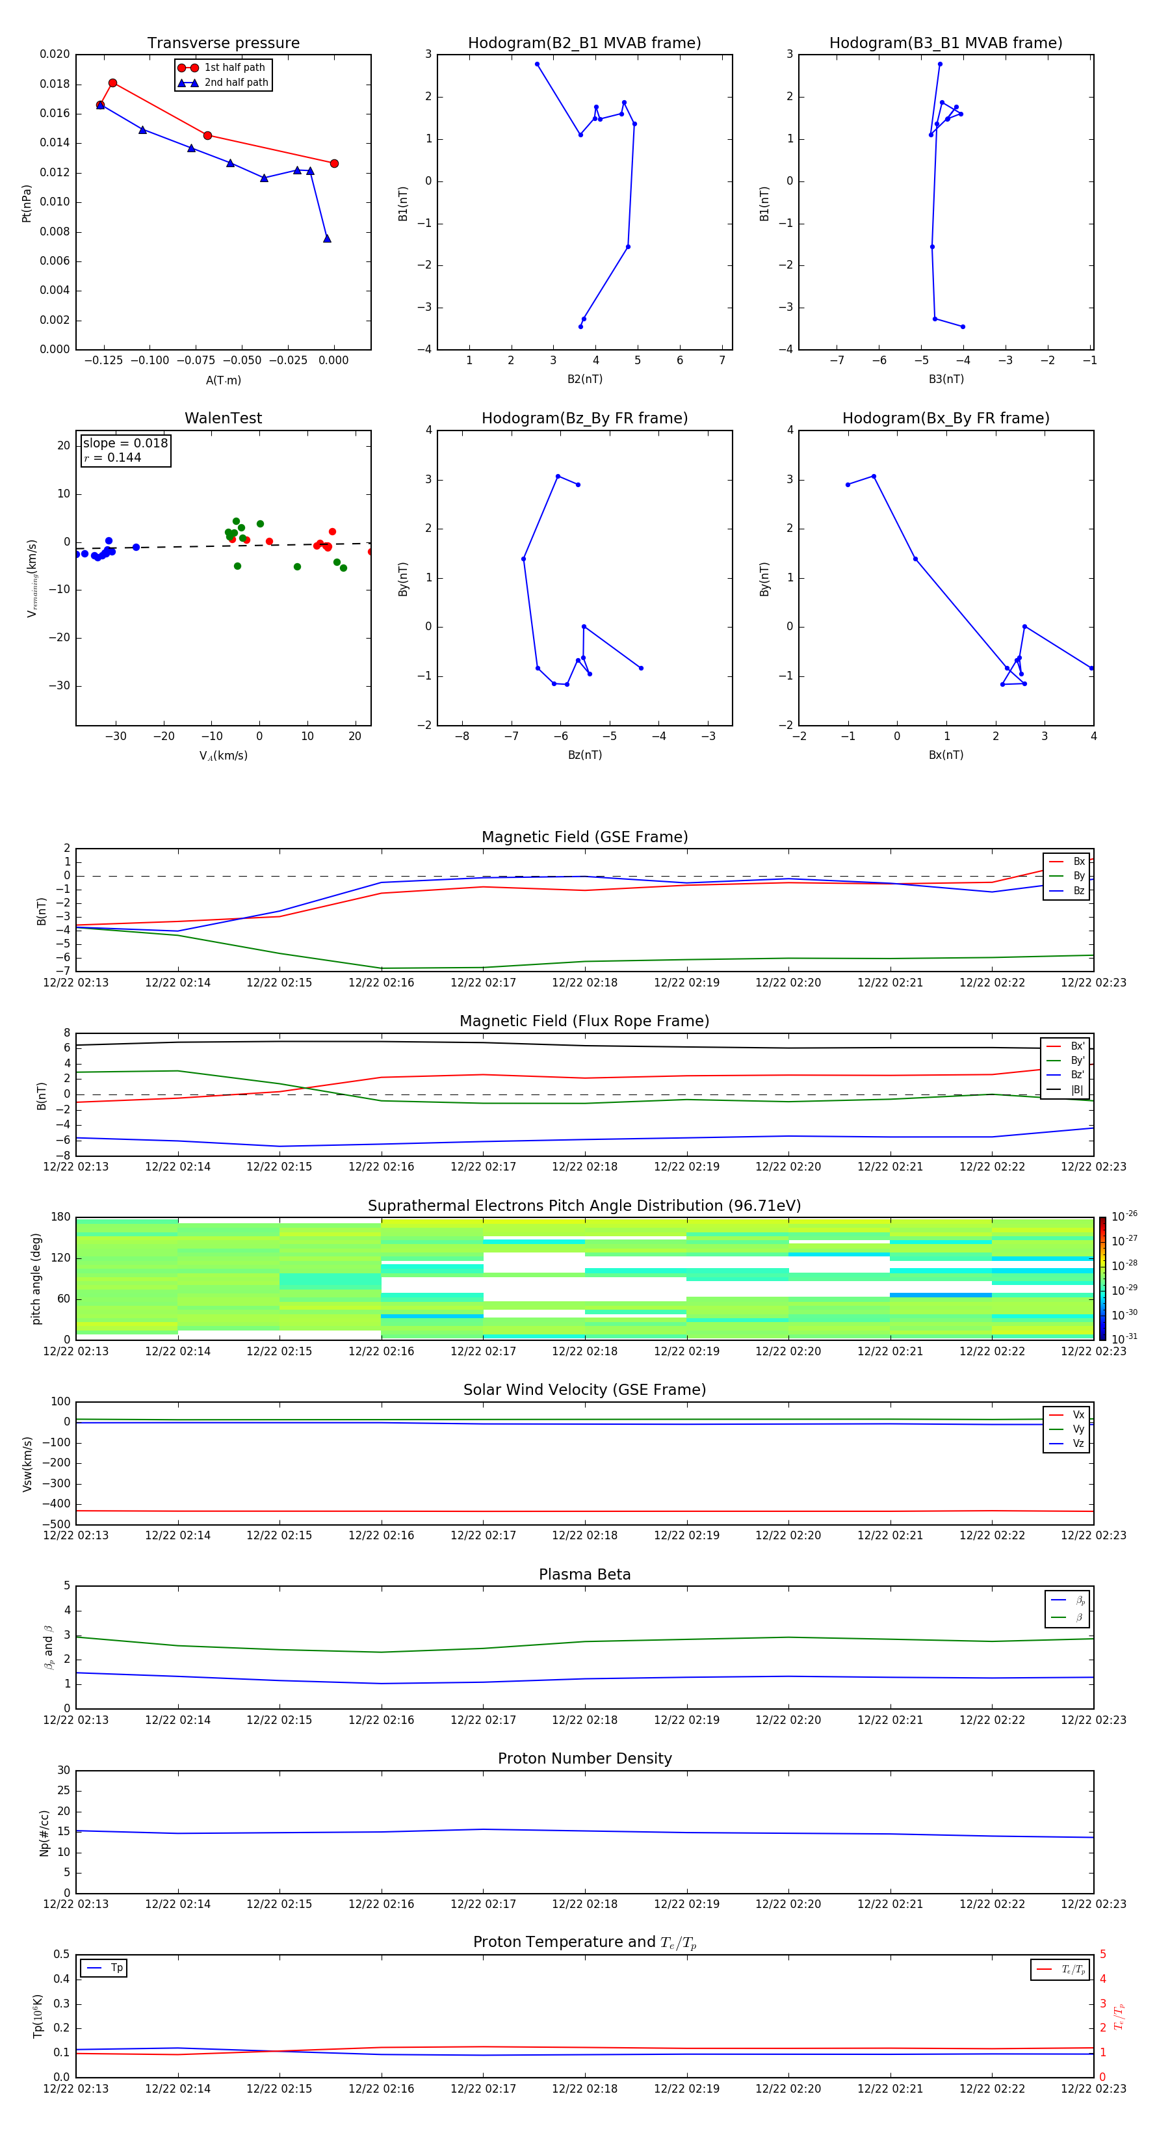This screenshot has width=1170, height=2146.
Task: Click "Vx" in the solar wind legend
Action: 1078,1414
